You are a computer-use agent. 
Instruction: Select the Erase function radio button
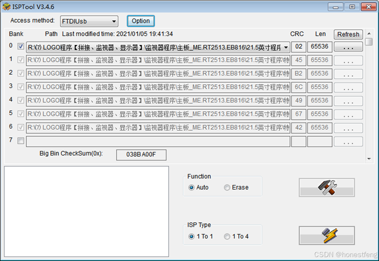[227, 187]
